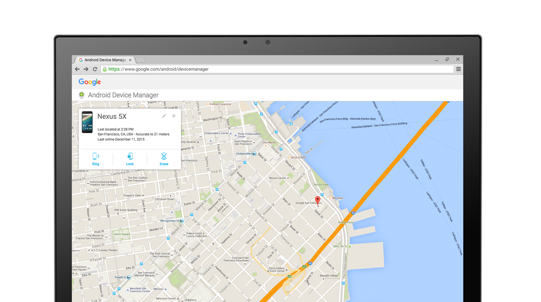Close the Chrome browser window
This screenshot has height=302, width=541.
(458, 60)
